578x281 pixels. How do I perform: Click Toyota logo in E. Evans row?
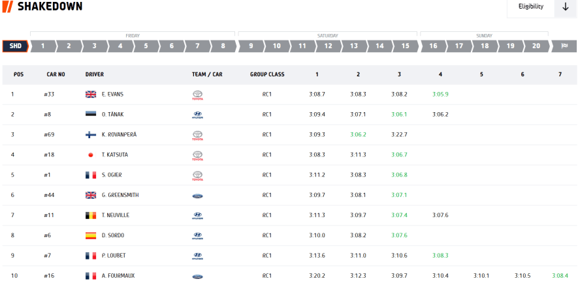click(x=198, y=95)
